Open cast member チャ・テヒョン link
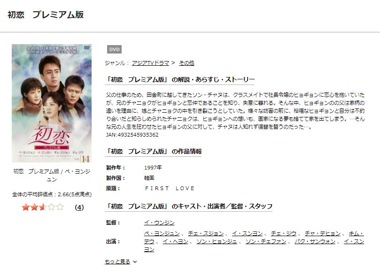 [x=323, y=233]
